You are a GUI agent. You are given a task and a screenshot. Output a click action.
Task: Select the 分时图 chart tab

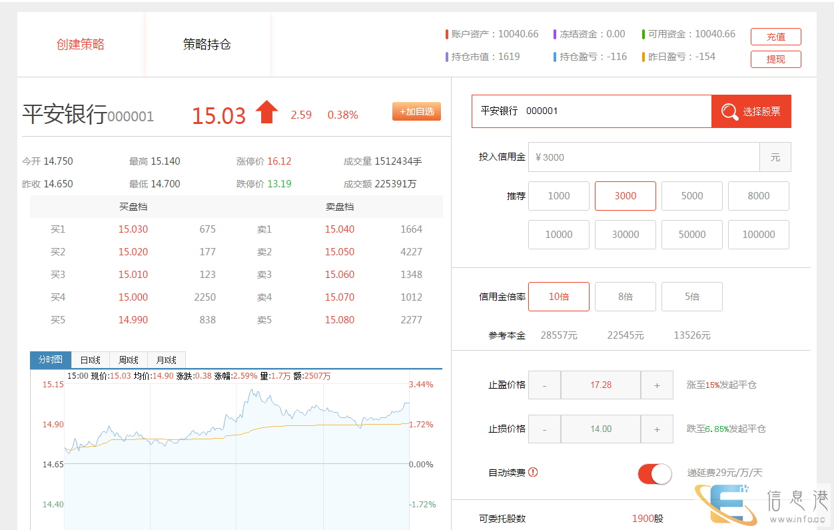click(x=50, y=359)
